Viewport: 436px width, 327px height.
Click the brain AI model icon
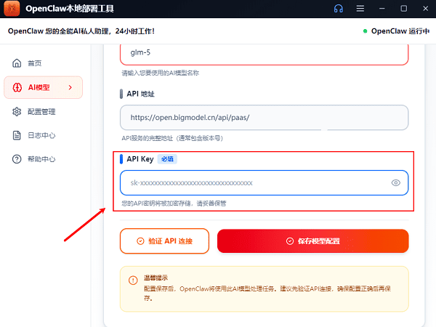pyautogui.click(x=17, y=87)
